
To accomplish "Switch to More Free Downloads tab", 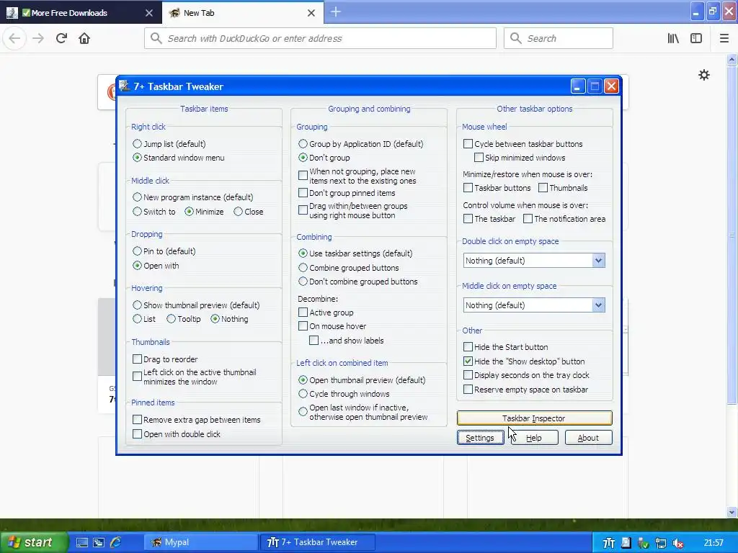I will (81, 13).
